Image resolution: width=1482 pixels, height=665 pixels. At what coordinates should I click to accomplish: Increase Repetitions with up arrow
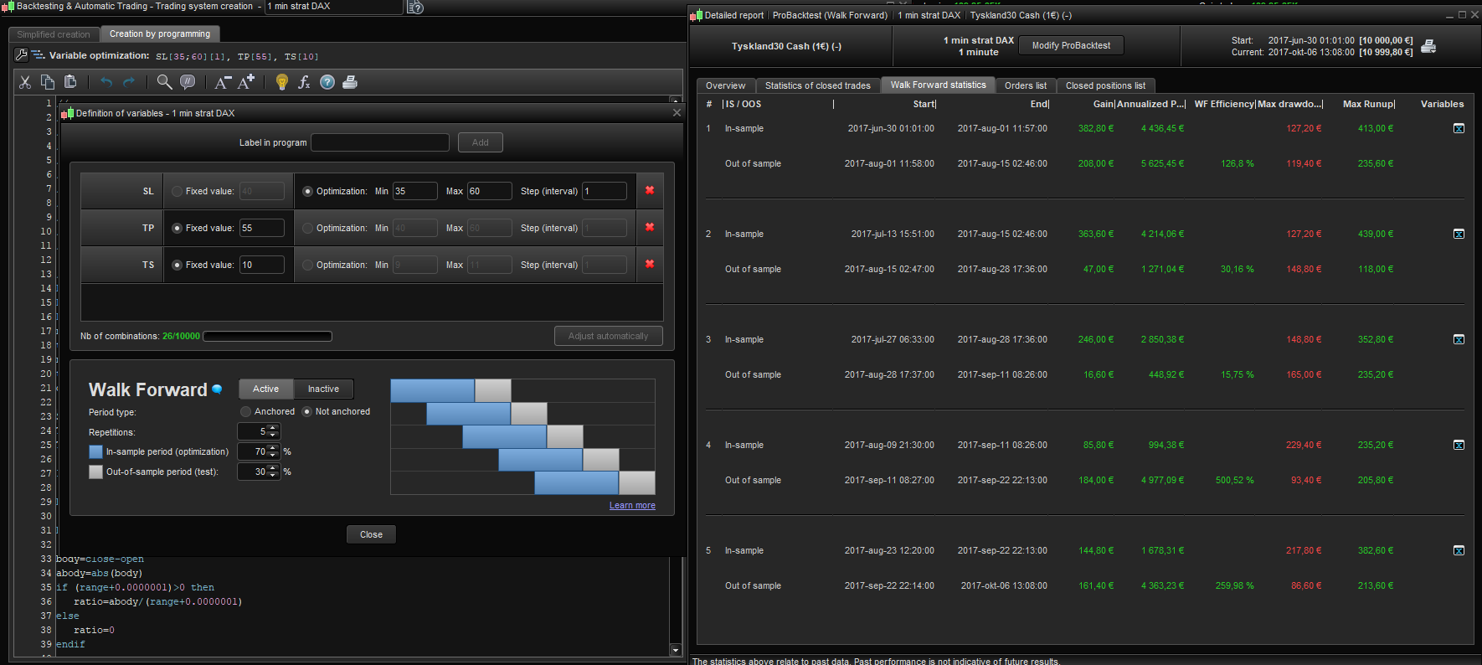click(273, 428)
